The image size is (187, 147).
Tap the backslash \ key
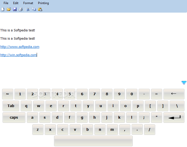tap(177, 106)
